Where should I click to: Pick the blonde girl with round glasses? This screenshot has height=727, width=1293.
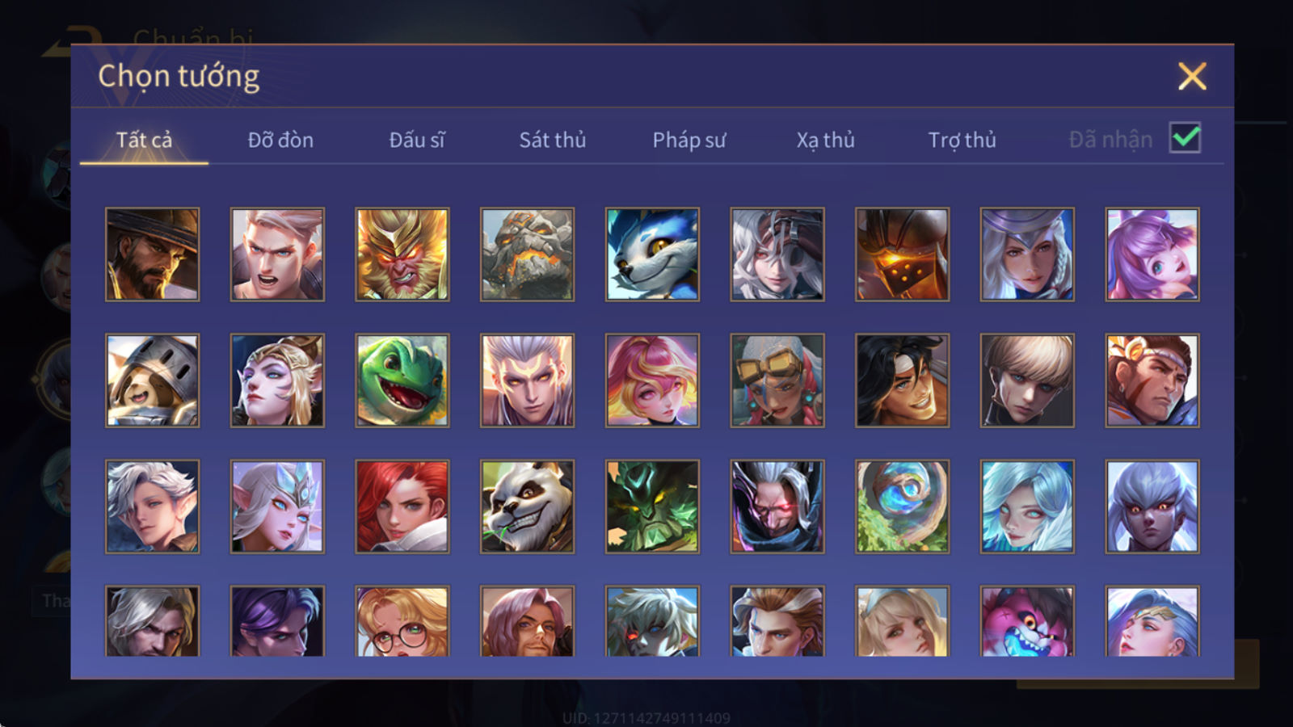[402, 620]
